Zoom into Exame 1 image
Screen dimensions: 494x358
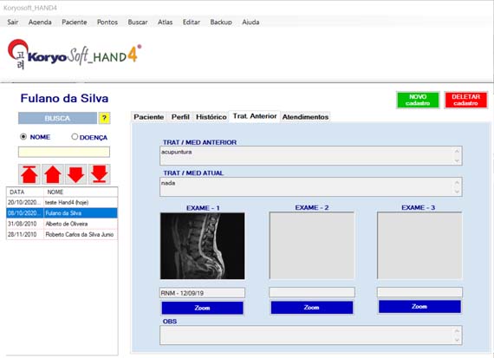tap(202, 308)
